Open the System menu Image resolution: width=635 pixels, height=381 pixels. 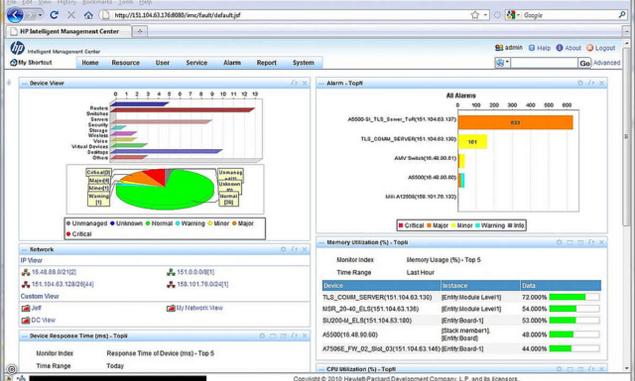[303, 62]
